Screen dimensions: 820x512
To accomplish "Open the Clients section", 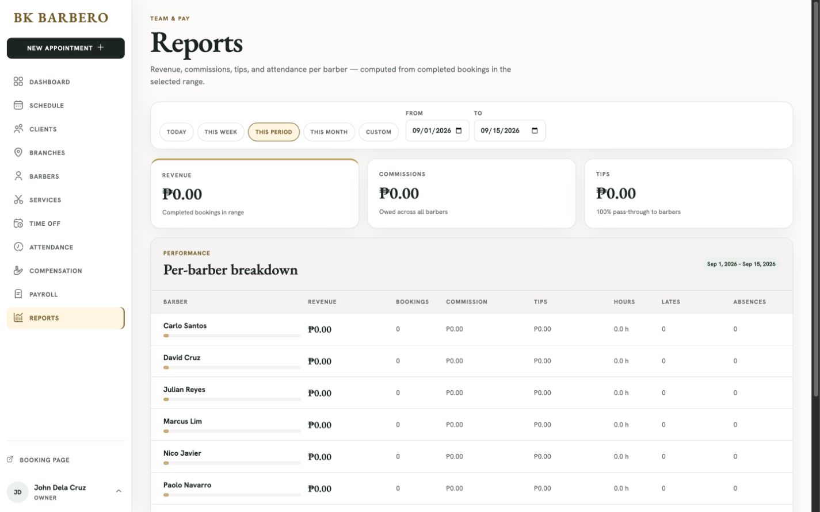I will (x=66, y=129).
